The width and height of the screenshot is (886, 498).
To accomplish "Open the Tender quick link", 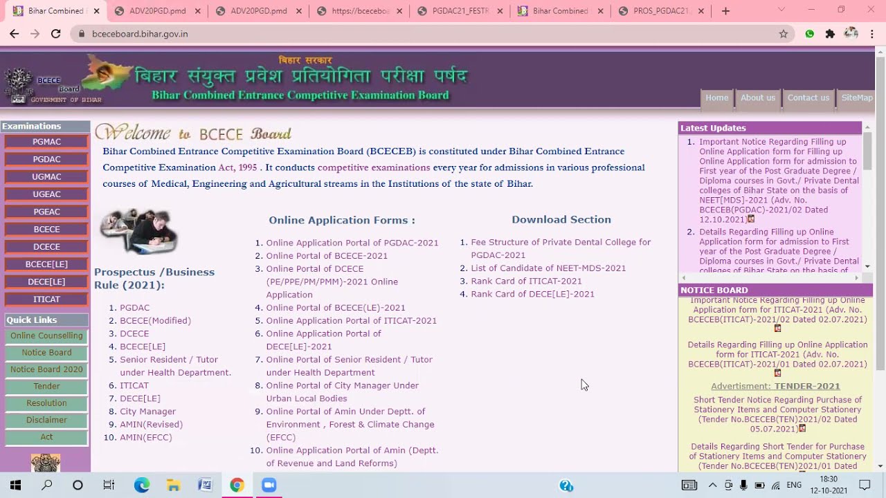I will click(x=46, y=386).
